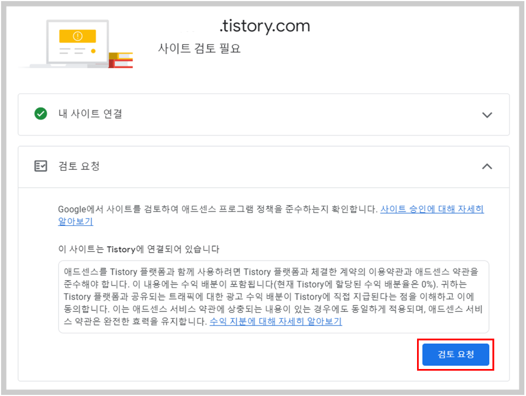Click the checklist icon beside 검토 요청 header

pyautogui.click(x=41, y=166)
